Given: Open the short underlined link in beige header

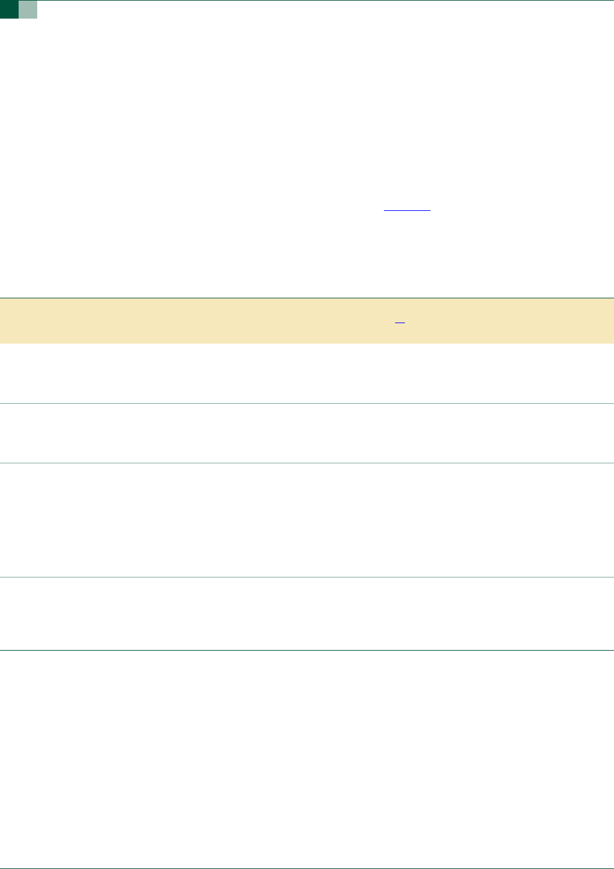Looking at the screenshot, I should pos(400,324).
